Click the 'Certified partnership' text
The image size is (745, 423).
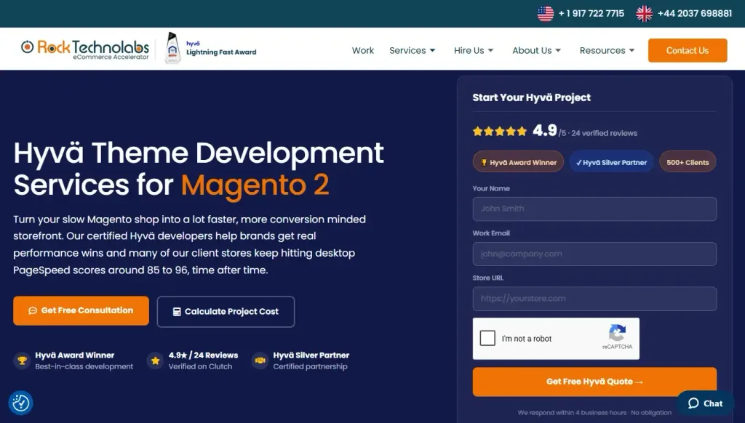(x=310, y=366)
